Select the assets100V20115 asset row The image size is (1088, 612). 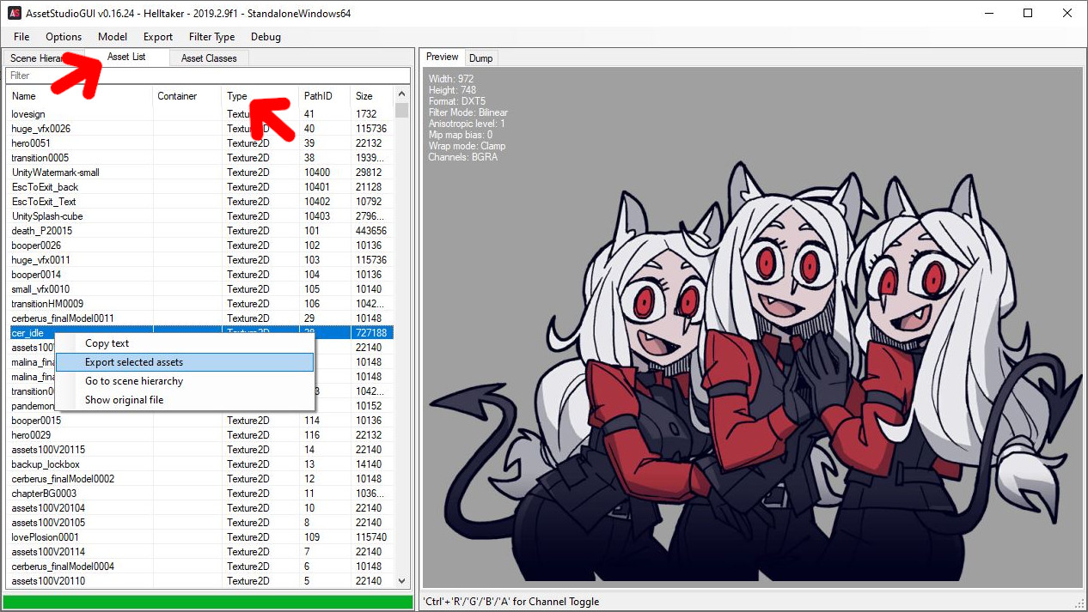(200, 450)
